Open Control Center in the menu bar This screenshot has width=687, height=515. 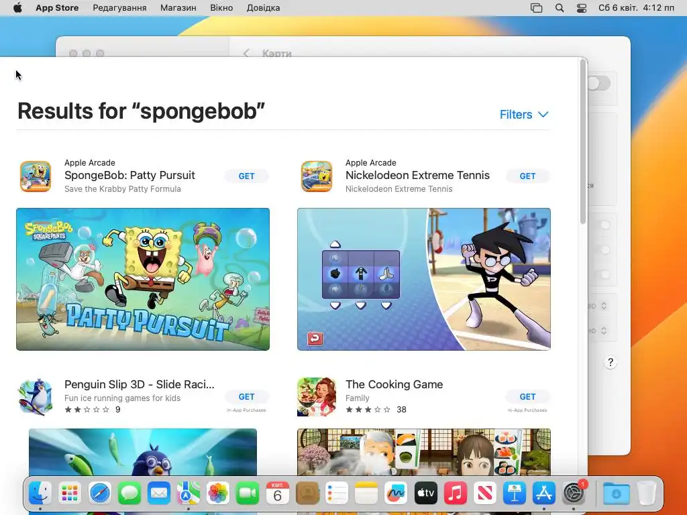(582, 8)
